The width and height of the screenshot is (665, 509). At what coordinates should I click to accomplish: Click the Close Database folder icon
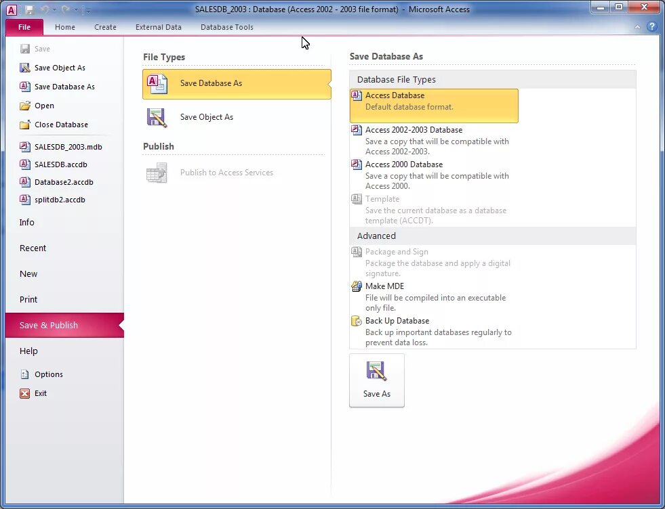coord(25,125)
